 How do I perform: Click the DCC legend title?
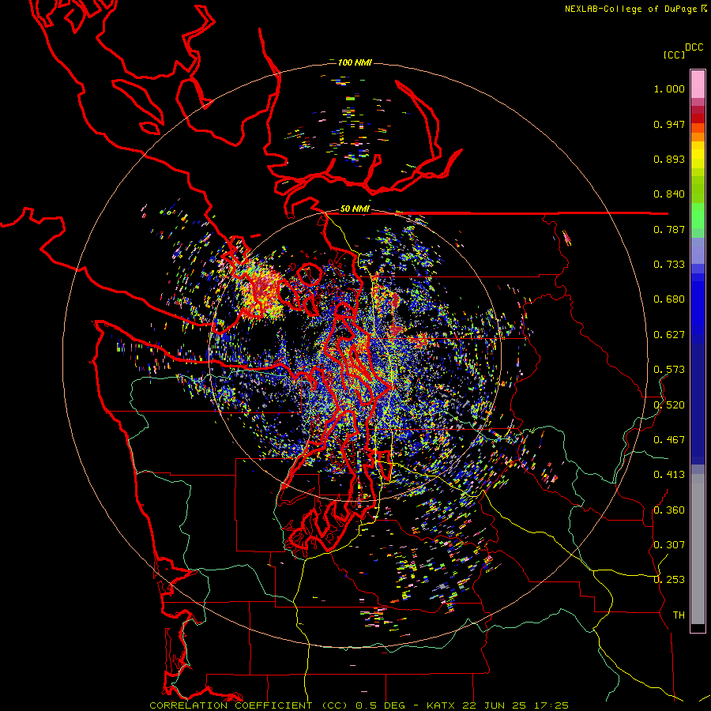tap(694, 47)
